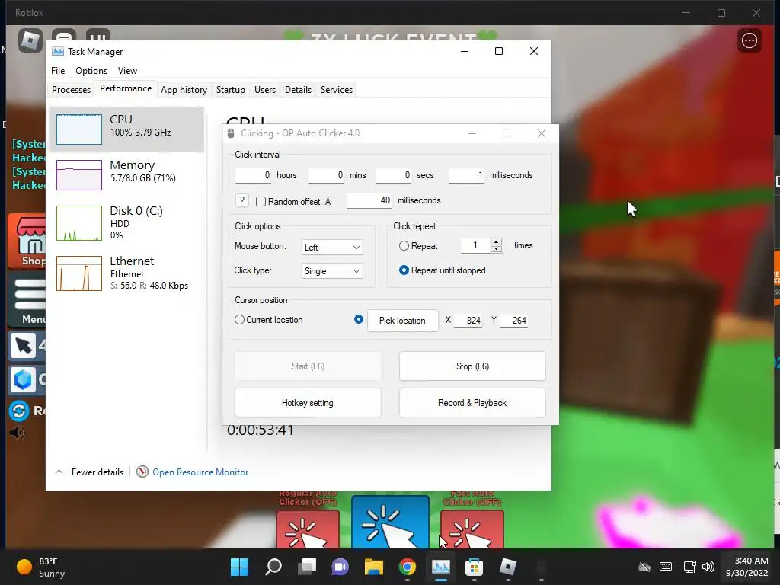Click the OP Auto Clicker mouse title icon

click(231, 133)
